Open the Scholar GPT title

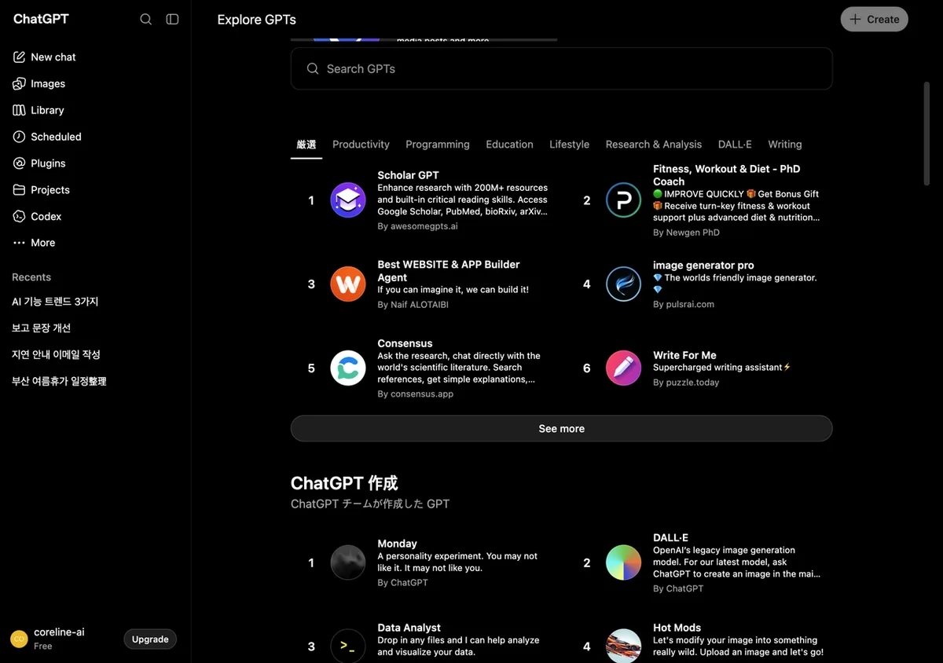coord(408,175)
